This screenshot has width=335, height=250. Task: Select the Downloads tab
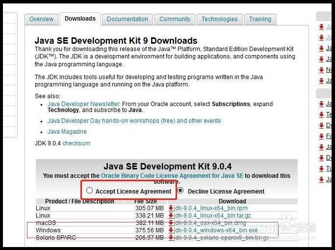[x=80, y=19]
